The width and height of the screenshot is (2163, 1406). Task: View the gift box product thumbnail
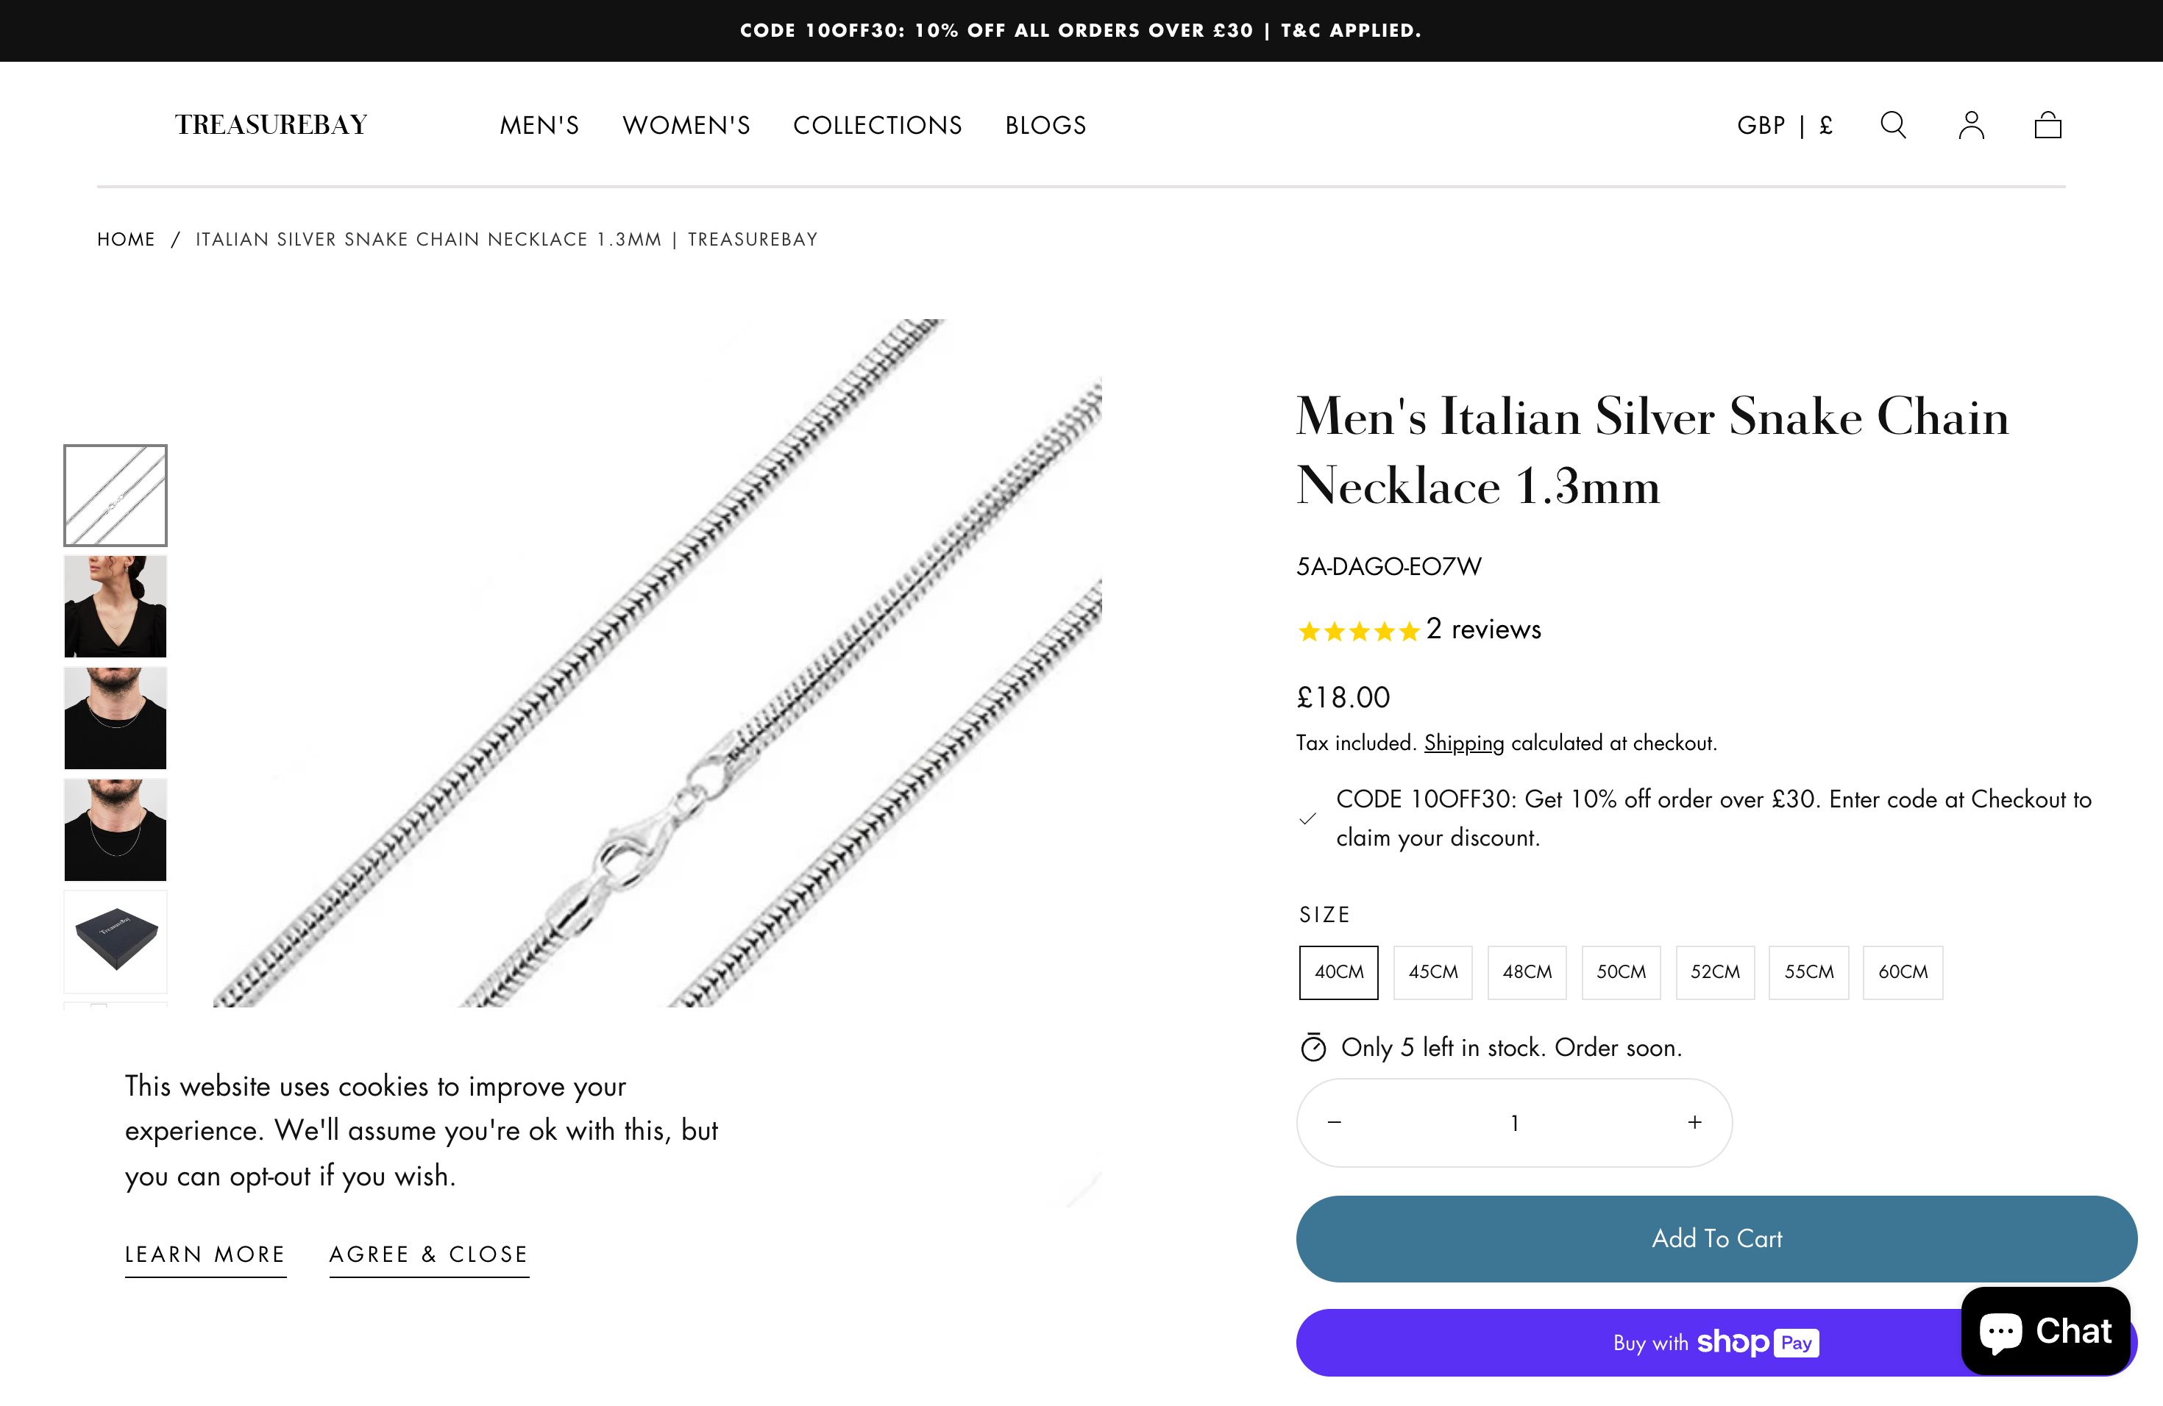click(116, 941)
